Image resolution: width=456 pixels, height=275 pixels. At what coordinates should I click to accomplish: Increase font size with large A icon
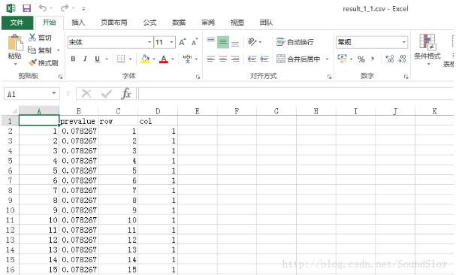click(183, 43)
